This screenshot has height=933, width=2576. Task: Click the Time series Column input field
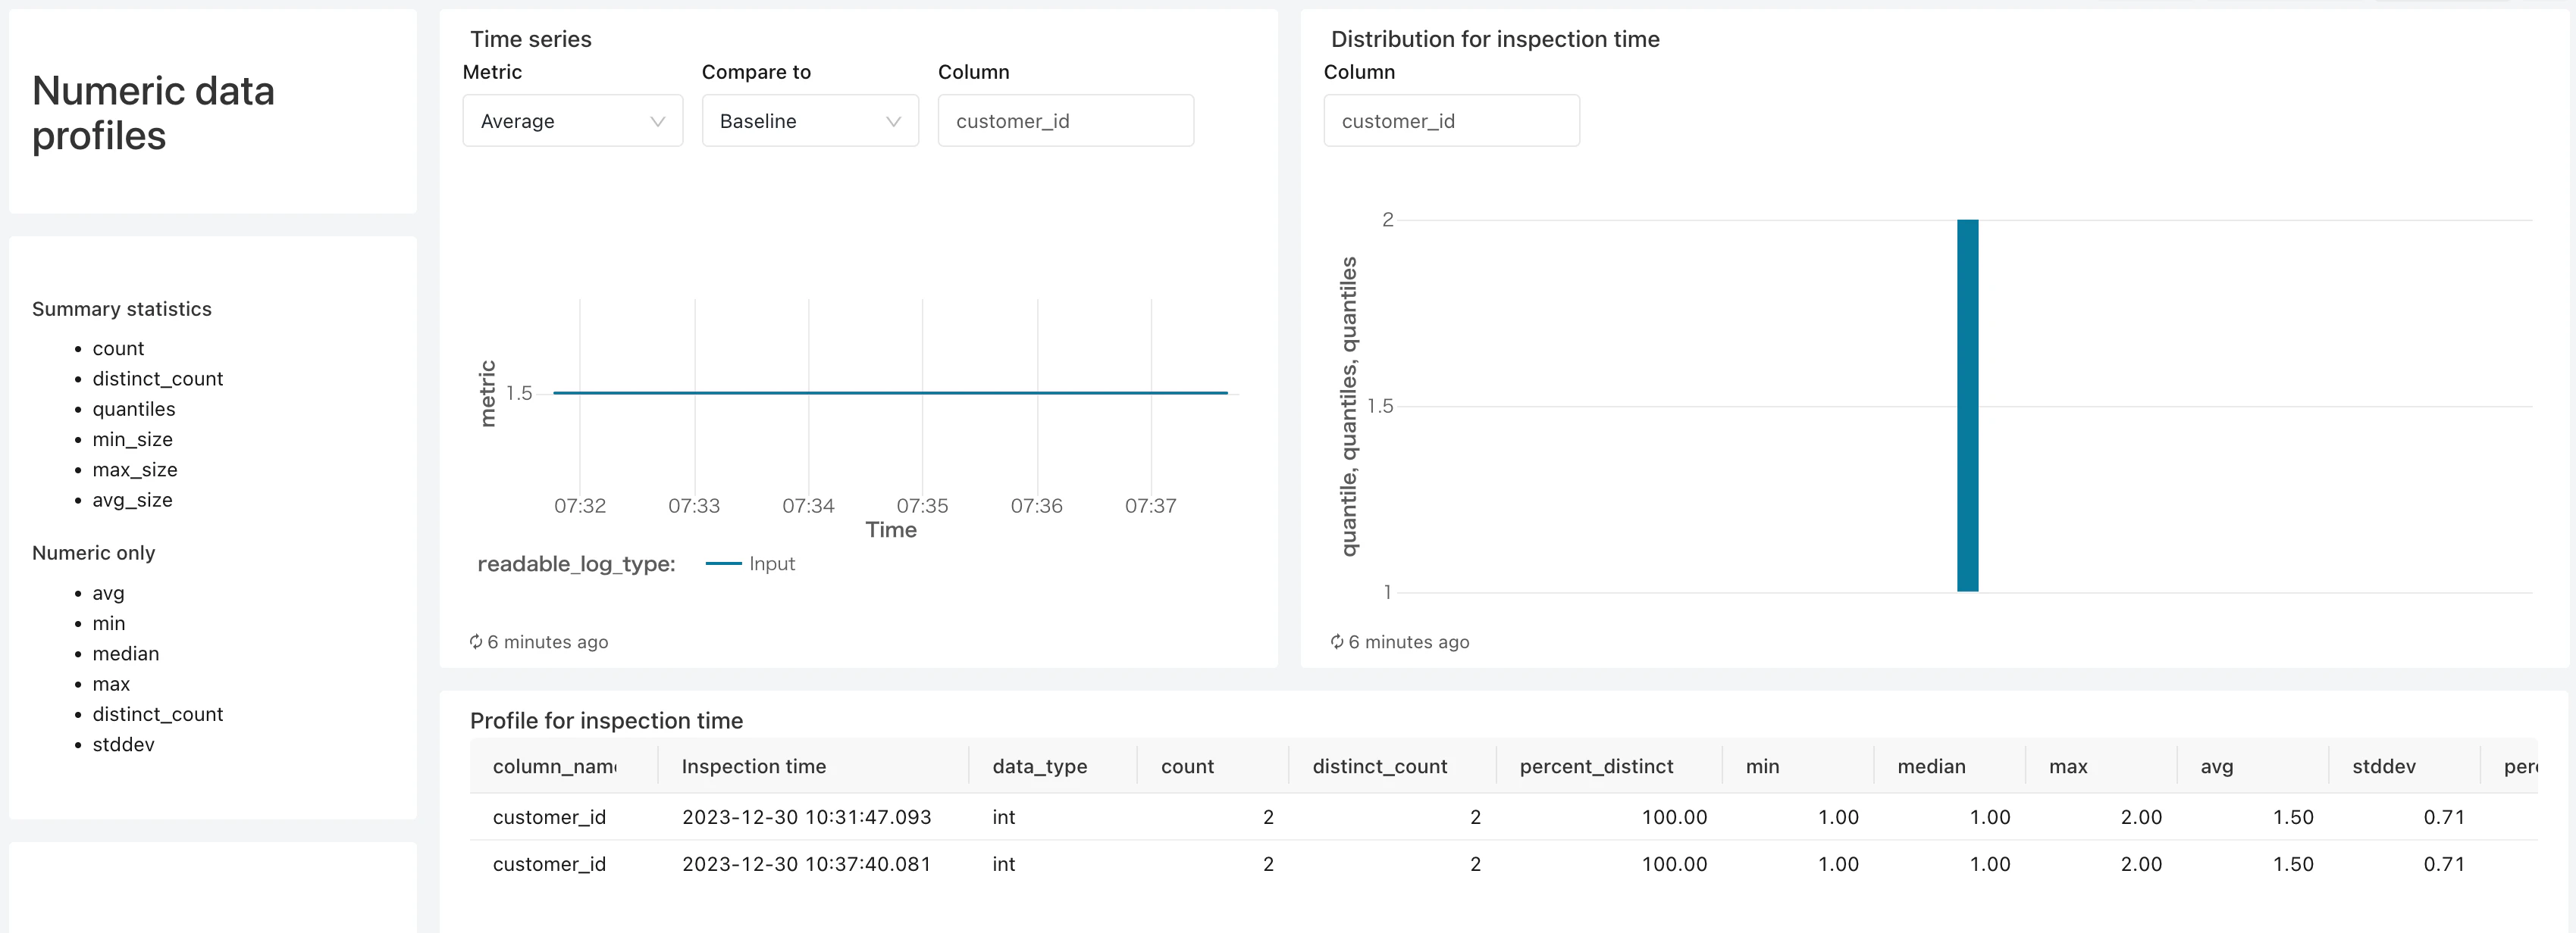1065,121
